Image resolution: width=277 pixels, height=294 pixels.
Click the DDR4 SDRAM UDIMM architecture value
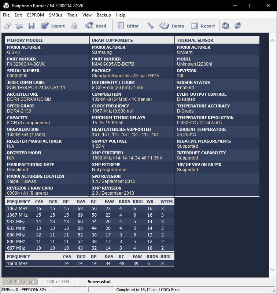tap(29, 99)
